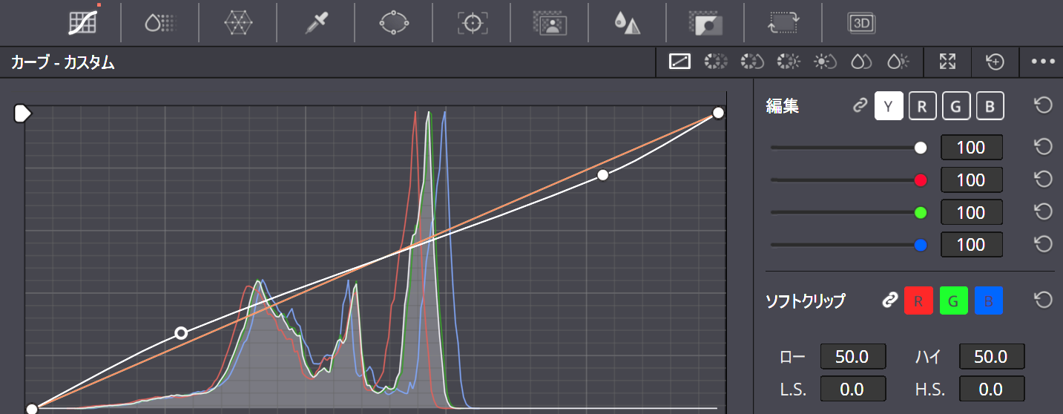Open the Power Window palette
This screenshot has width=1063, height=414.
point(394,23)
